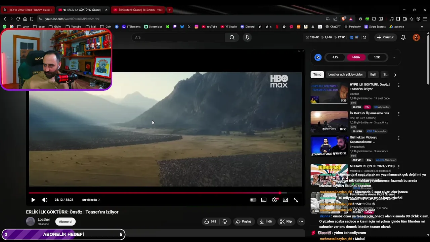Close the 'ERLİK İLK GÖKTÜRK' tab
The image size is (430, 242).
point(106,10)
